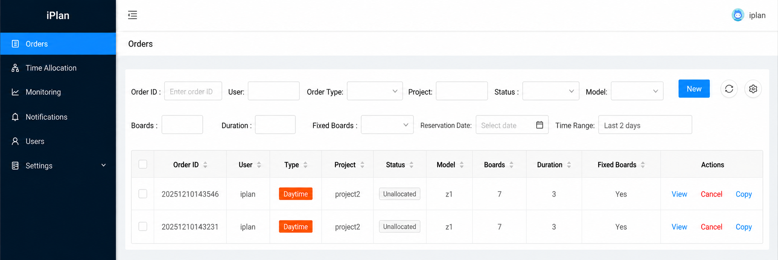The width and height of the screenshot is (778, 260).
Task: Click the iplan username in header
Action: click(757, 15)
